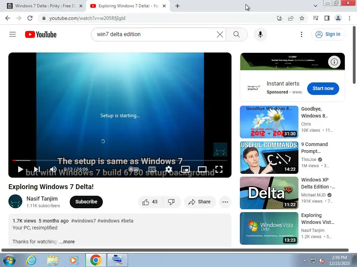
Task: Like the video with thumbs up
Action: coord(150,202)
